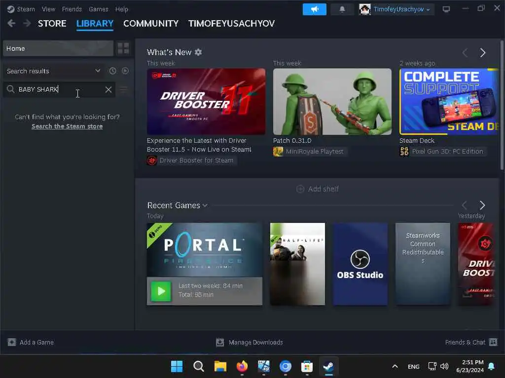Click the Add a Game plus icon
The height and width of the screenshot is (378, 505).
tap(12, 343)
